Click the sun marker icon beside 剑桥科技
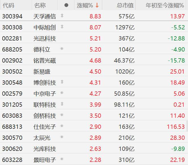The width and height of the screenshot is (188, 165). pyautogui.click(x=62, y=115)
